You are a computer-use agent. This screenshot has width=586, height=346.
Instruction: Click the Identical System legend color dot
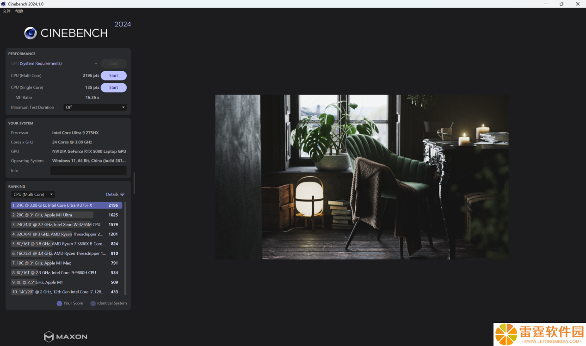(x=93, y=303)
